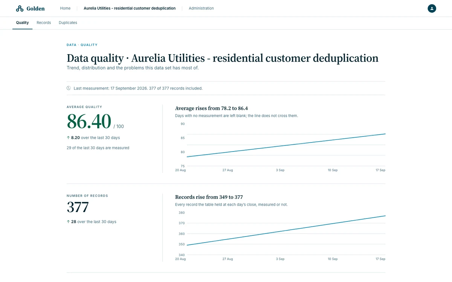Click the up arrow next to 8.20
The height and width of the screenshot is (282, 452).
pyautogui.click(x=68, y=138)
